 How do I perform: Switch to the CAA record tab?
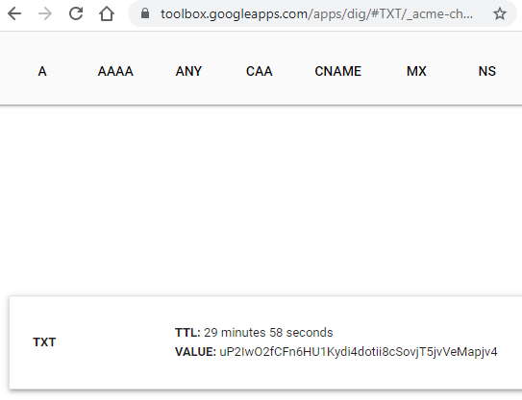[259, 71]
